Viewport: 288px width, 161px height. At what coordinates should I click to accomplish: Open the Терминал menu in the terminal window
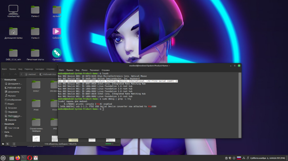tap(94, 70)
